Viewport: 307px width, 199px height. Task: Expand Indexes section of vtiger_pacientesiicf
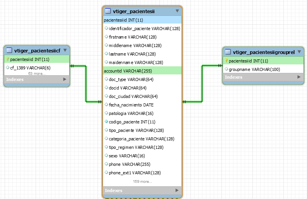(65, 79)
